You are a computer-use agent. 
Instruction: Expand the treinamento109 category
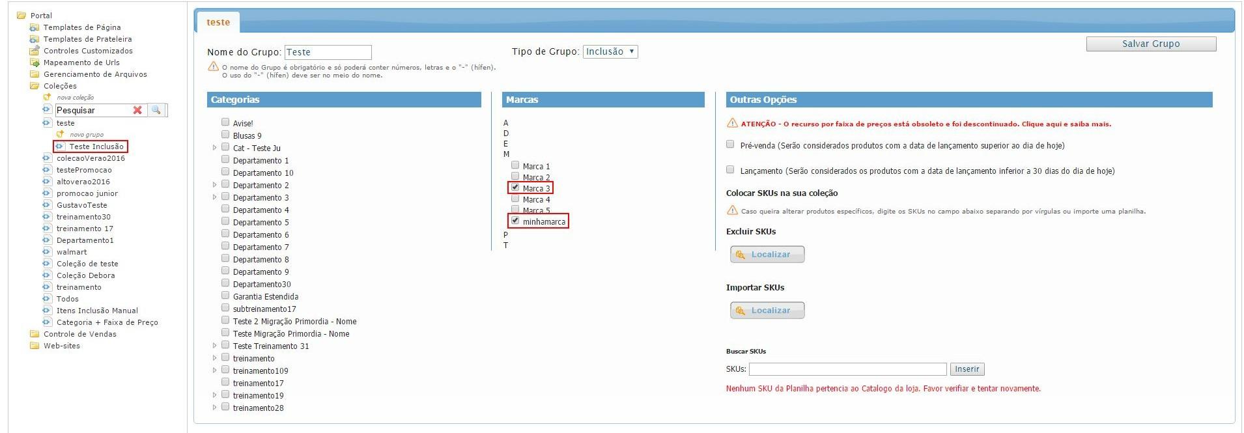point(214,370)
